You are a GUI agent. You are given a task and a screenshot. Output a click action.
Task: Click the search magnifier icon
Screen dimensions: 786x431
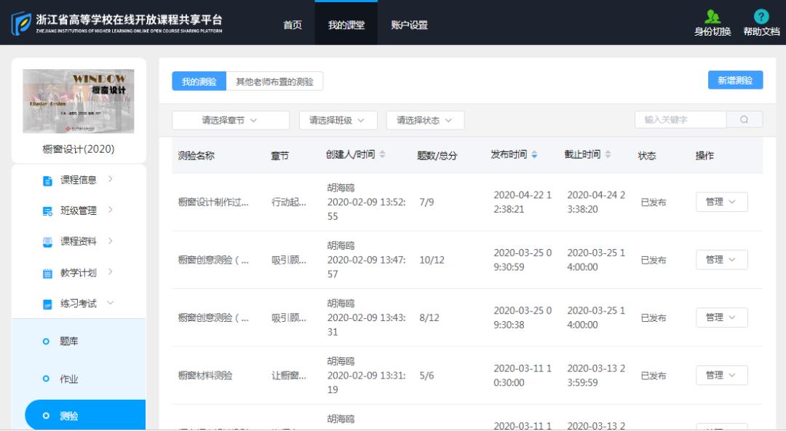(x=745, y=120)
